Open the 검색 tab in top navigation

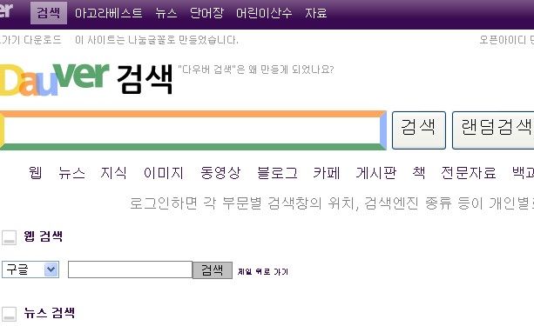coord(49,13)
